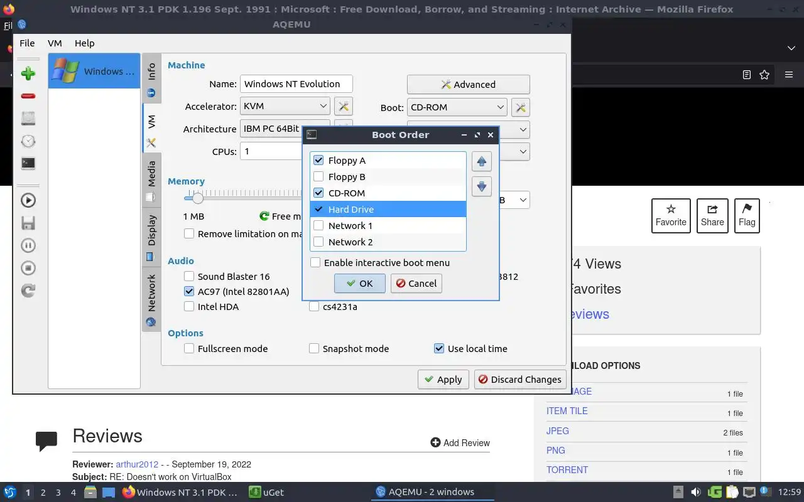Viewport: 804px width, 502px height.
Task: Toggle Floppy A boot checkbox
Action: pos(318,160)
